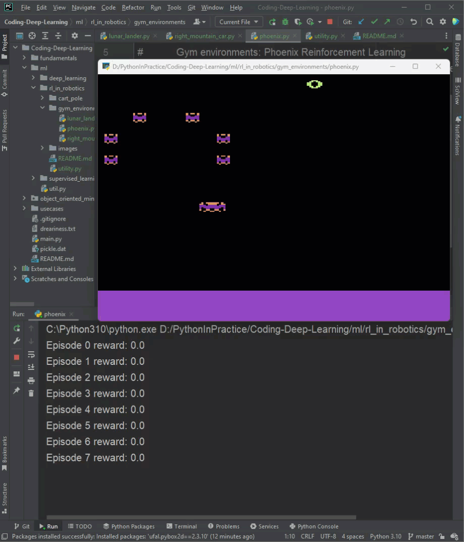The width and height of the screenshot is (464, 542).
Task: Switch to utility.py editor tab
Action: tap(325, 36)
